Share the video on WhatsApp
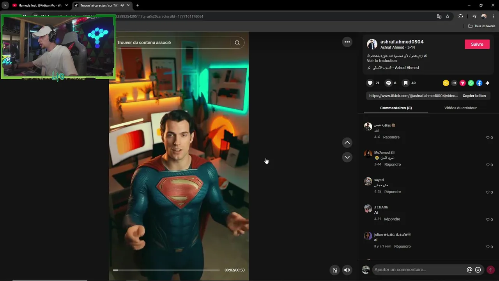The width and height of the screenshot is (499, 281). (x=471, y=83)
